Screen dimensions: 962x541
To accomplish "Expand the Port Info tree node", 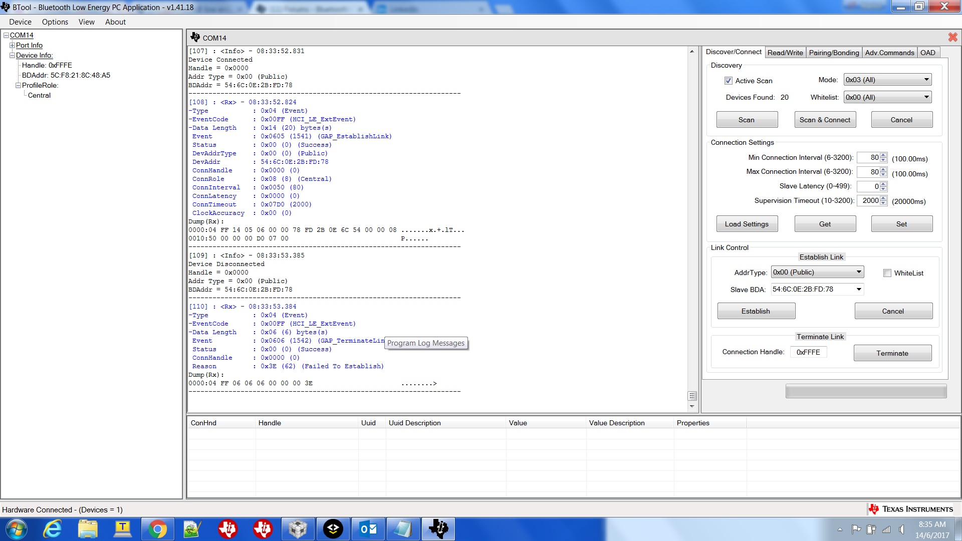I will (x=12, y=45).
